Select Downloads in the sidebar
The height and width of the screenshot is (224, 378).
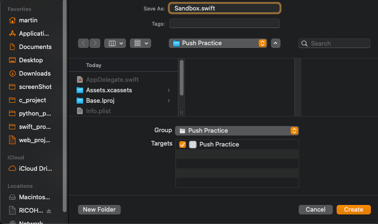(34, 74)
